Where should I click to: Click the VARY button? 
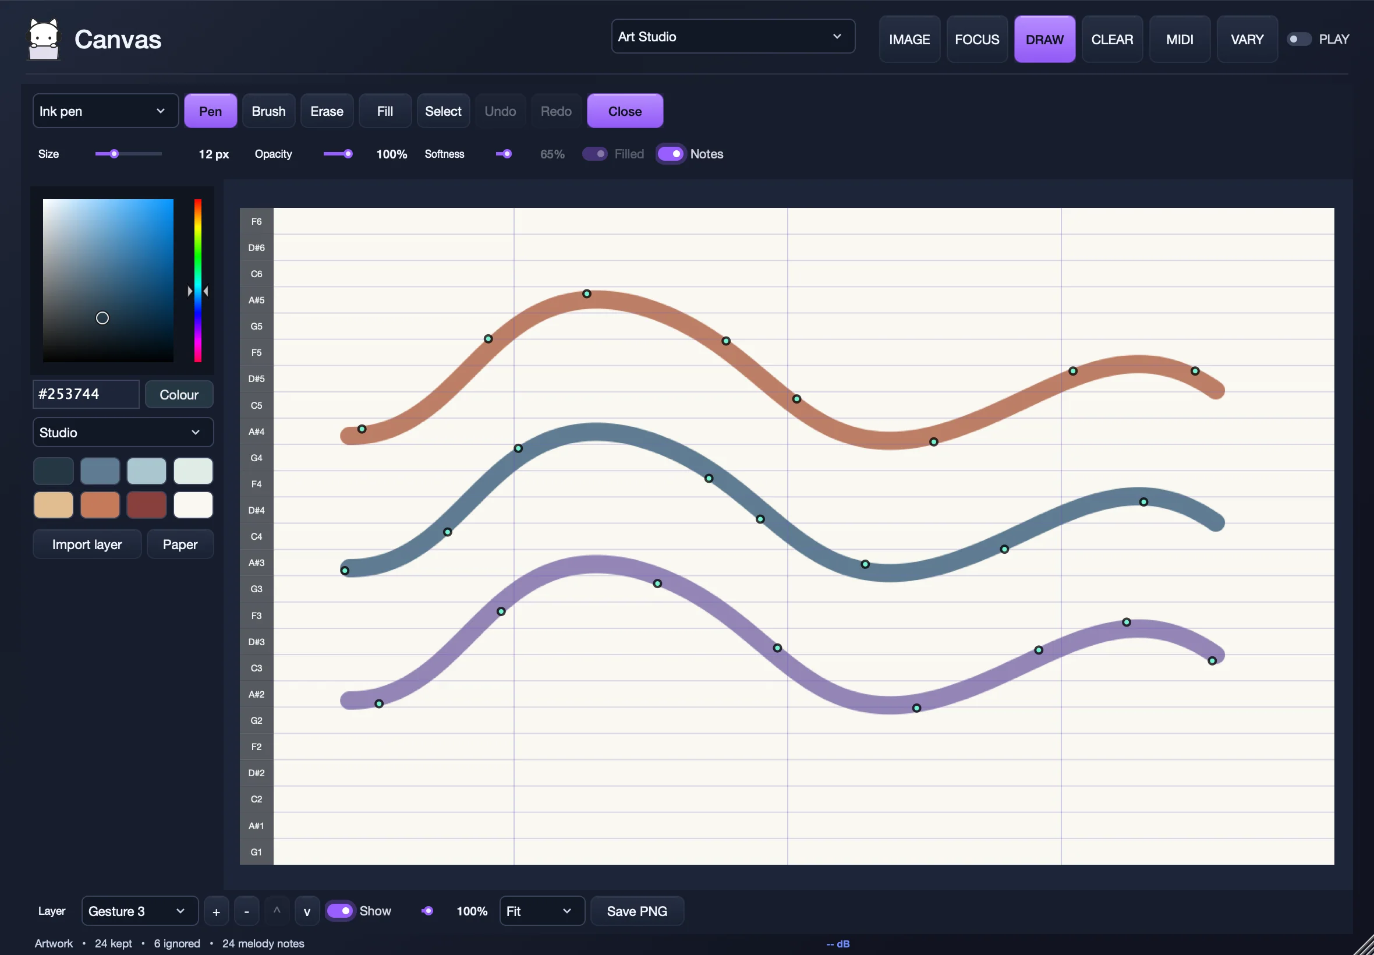coord(1247,40)
